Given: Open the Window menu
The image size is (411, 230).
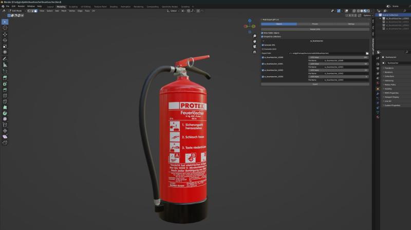Looking at the screenshot, I should tap(31, 6).
